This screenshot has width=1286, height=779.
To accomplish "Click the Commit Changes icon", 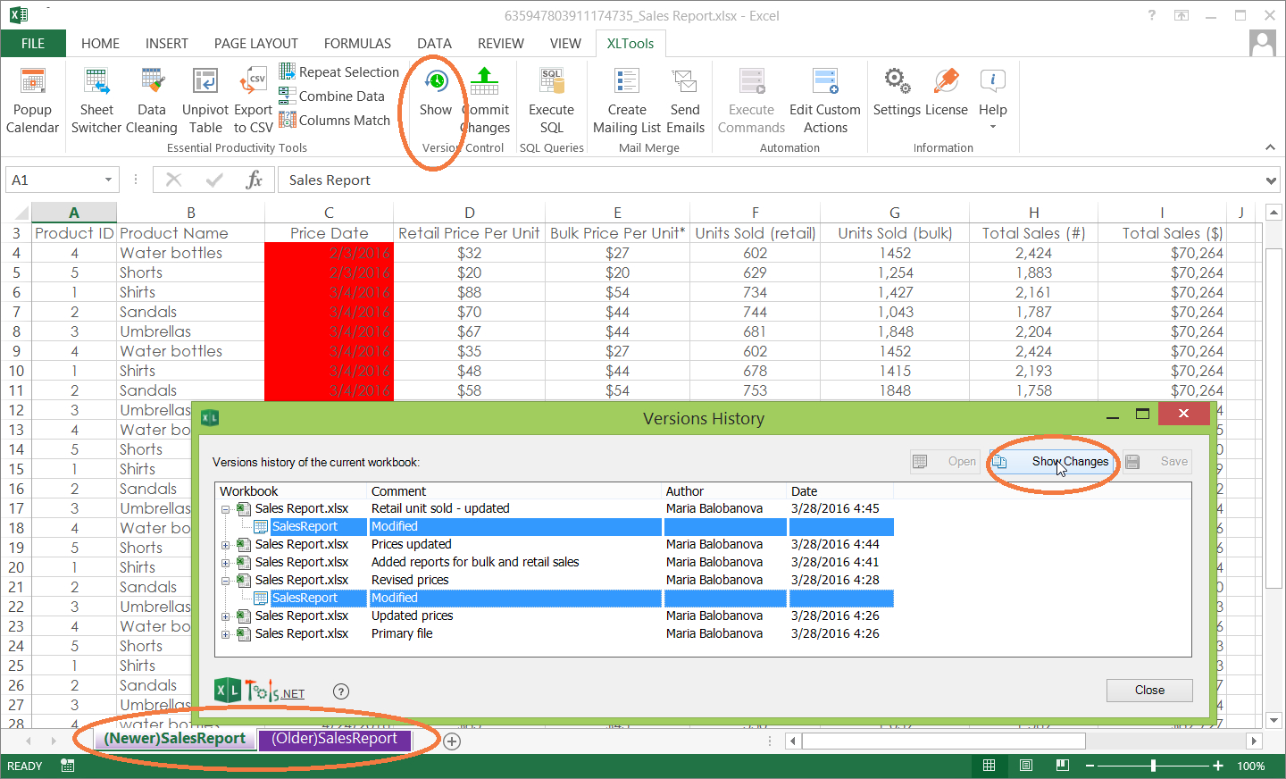I will (485, 98).
